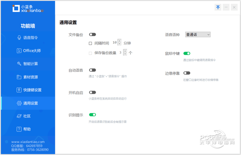The height and width of the screenshot is (155, 241).
Task: Click the 小蓝条将在系统启动后自动运行 description
Action: tap(107, 99)
